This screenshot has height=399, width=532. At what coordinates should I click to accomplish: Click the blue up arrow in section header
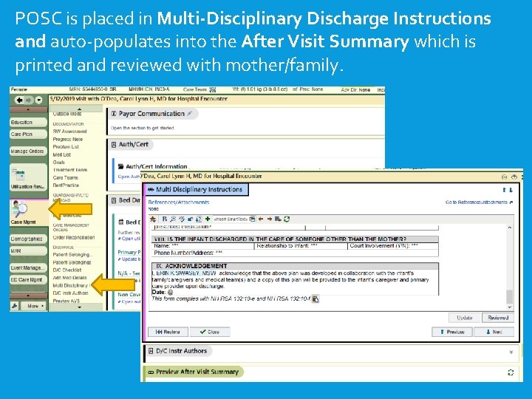pos(504,191)
